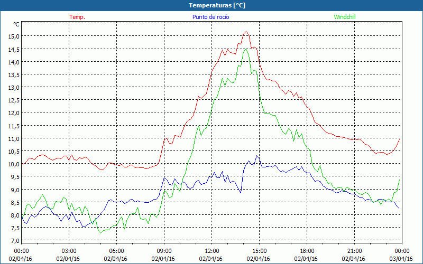Image resolution: width=423 pixels, height=264 pixels.
Task: Click the highest peak of the red Temp. curve
Action: pos(246,32)
